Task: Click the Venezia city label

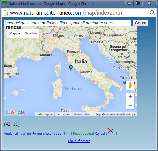Action: tap(80, 36)
